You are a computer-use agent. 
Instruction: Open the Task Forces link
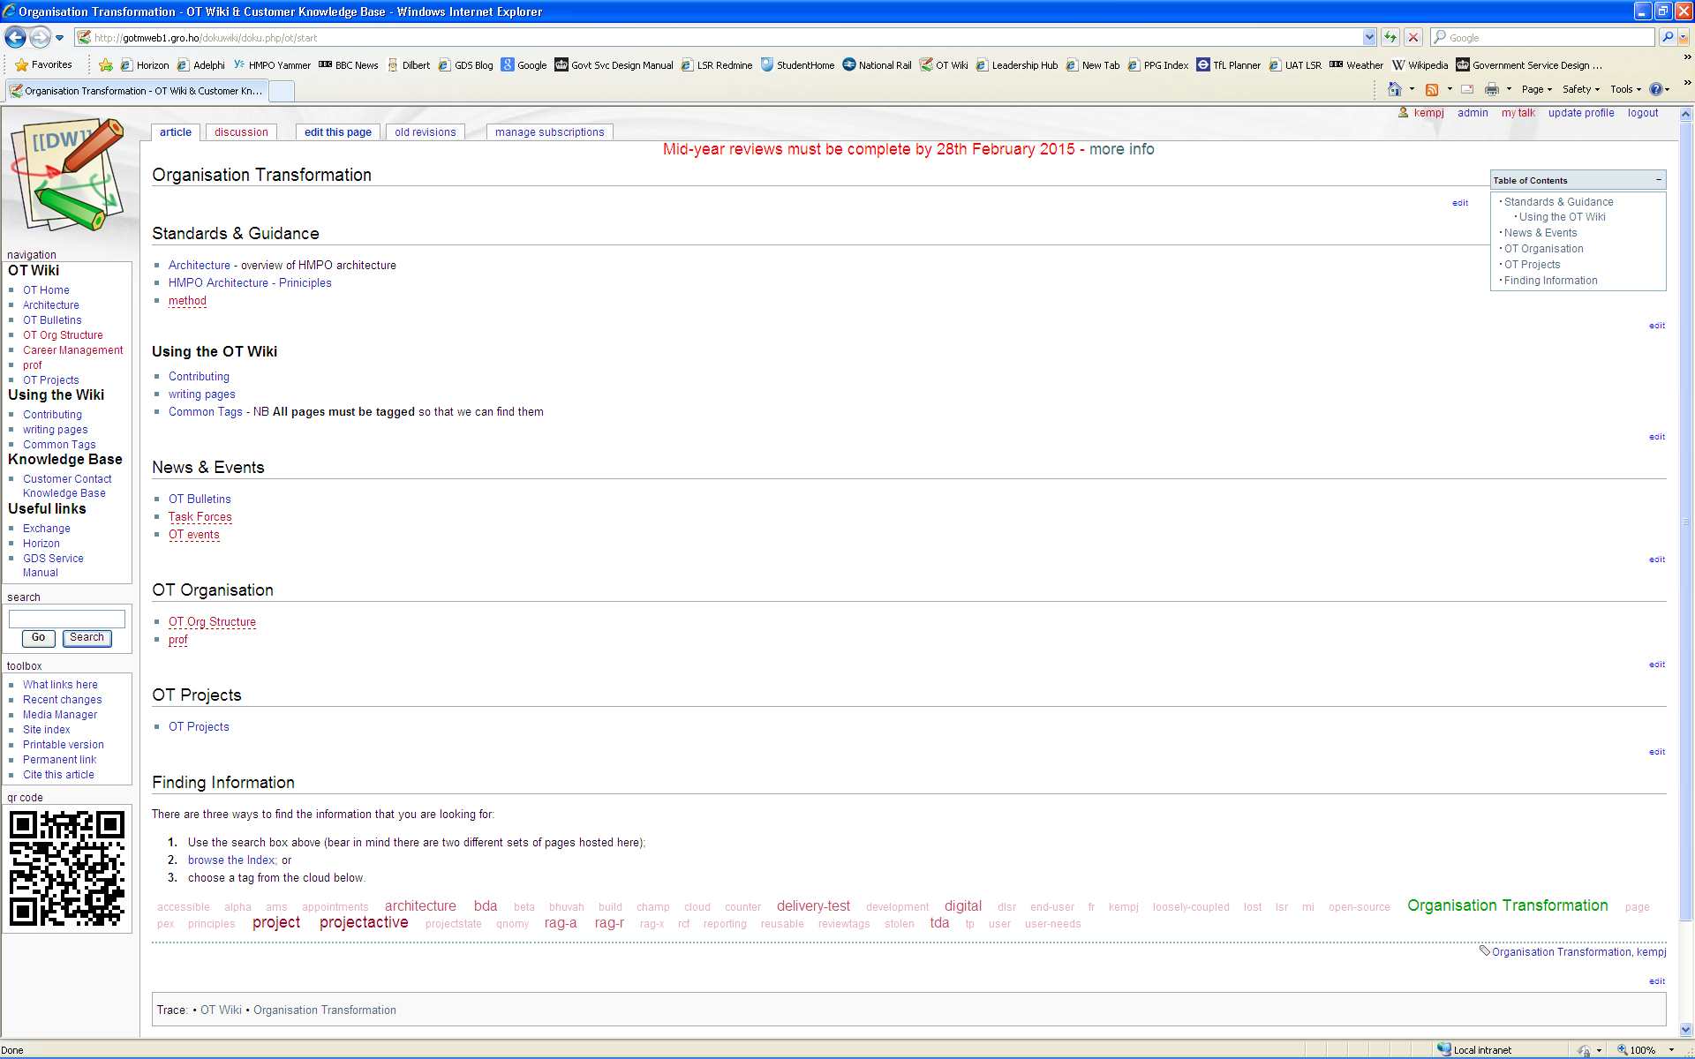tap(200, 517)
